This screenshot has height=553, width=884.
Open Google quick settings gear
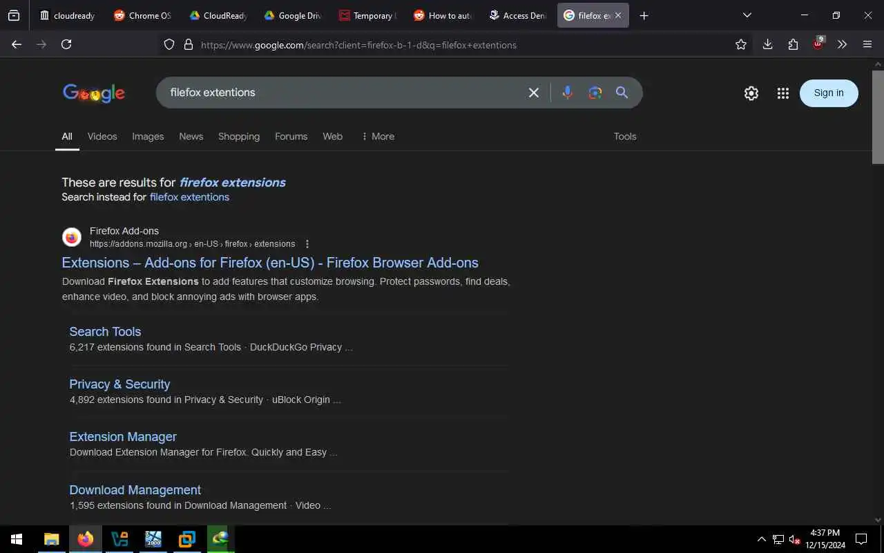(x=751, y=93)
